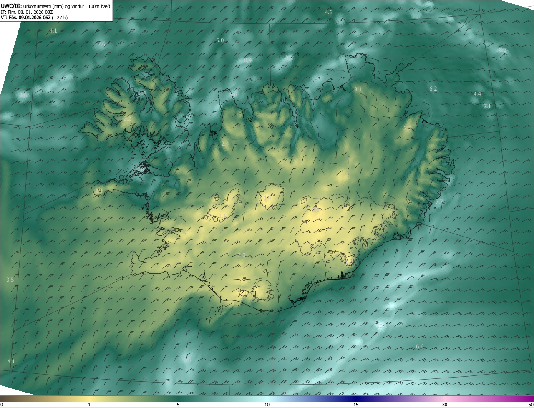Click the 6.2 value label on the map
The height and width of the screenshot is (408, 534).
433,89
